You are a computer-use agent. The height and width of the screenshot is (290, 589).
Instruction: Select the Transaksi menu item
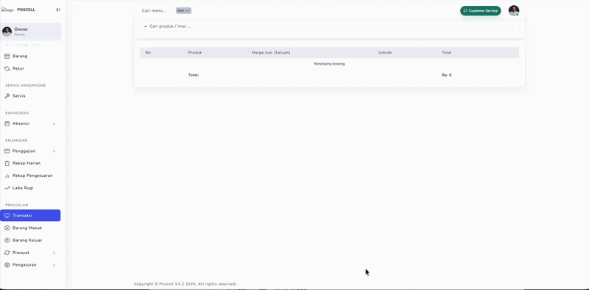(x=30, y=215)
